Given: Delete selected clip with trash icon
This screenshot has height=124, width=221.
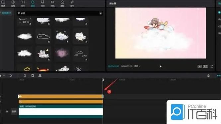Looking at the screenshot, I should click(33, 75).
